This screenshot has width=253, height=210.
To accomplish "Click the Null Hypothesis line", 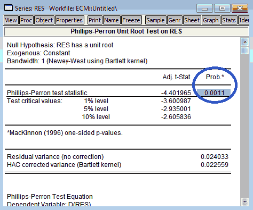I will (60, 45).
